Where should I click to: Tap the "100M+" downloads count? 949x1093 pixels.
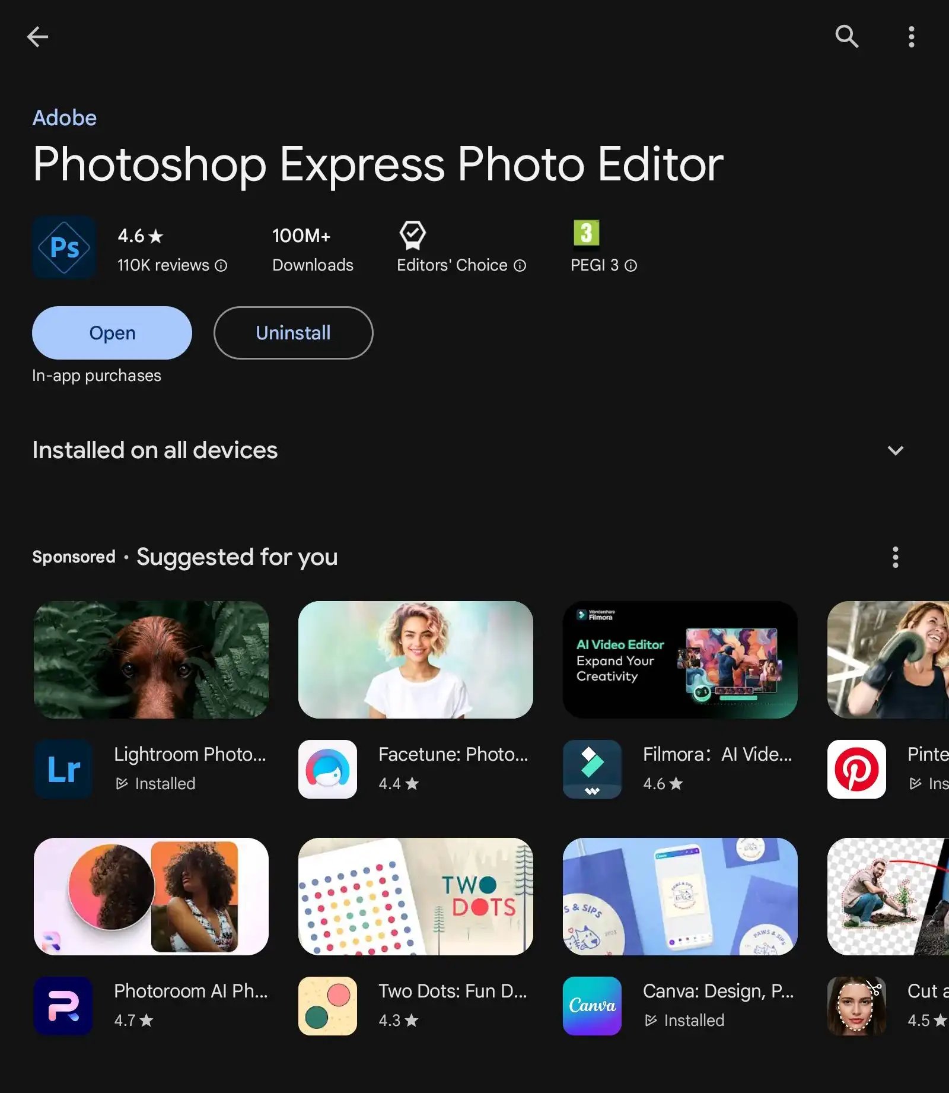301,236
